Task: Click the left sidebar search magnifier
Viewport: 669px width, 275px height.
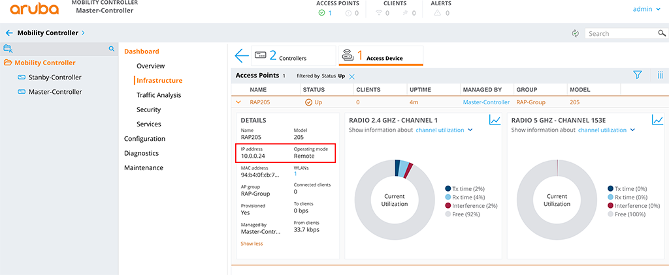Action: pos(112,48)
